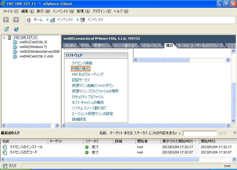Open 仮想マシン スワップファイルの場所 link

(x=95, y=91)
